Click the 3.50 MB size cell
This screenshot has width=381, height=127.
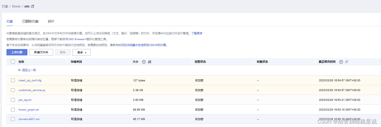coord(138,100)
